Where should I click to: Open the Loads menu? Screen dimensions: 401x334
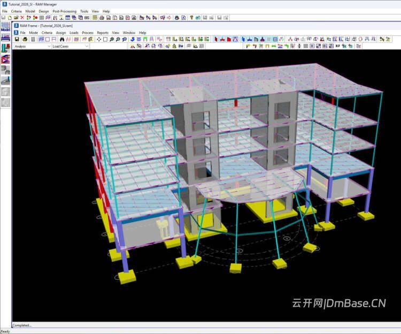pyautogui.click(x=74, y=33)
